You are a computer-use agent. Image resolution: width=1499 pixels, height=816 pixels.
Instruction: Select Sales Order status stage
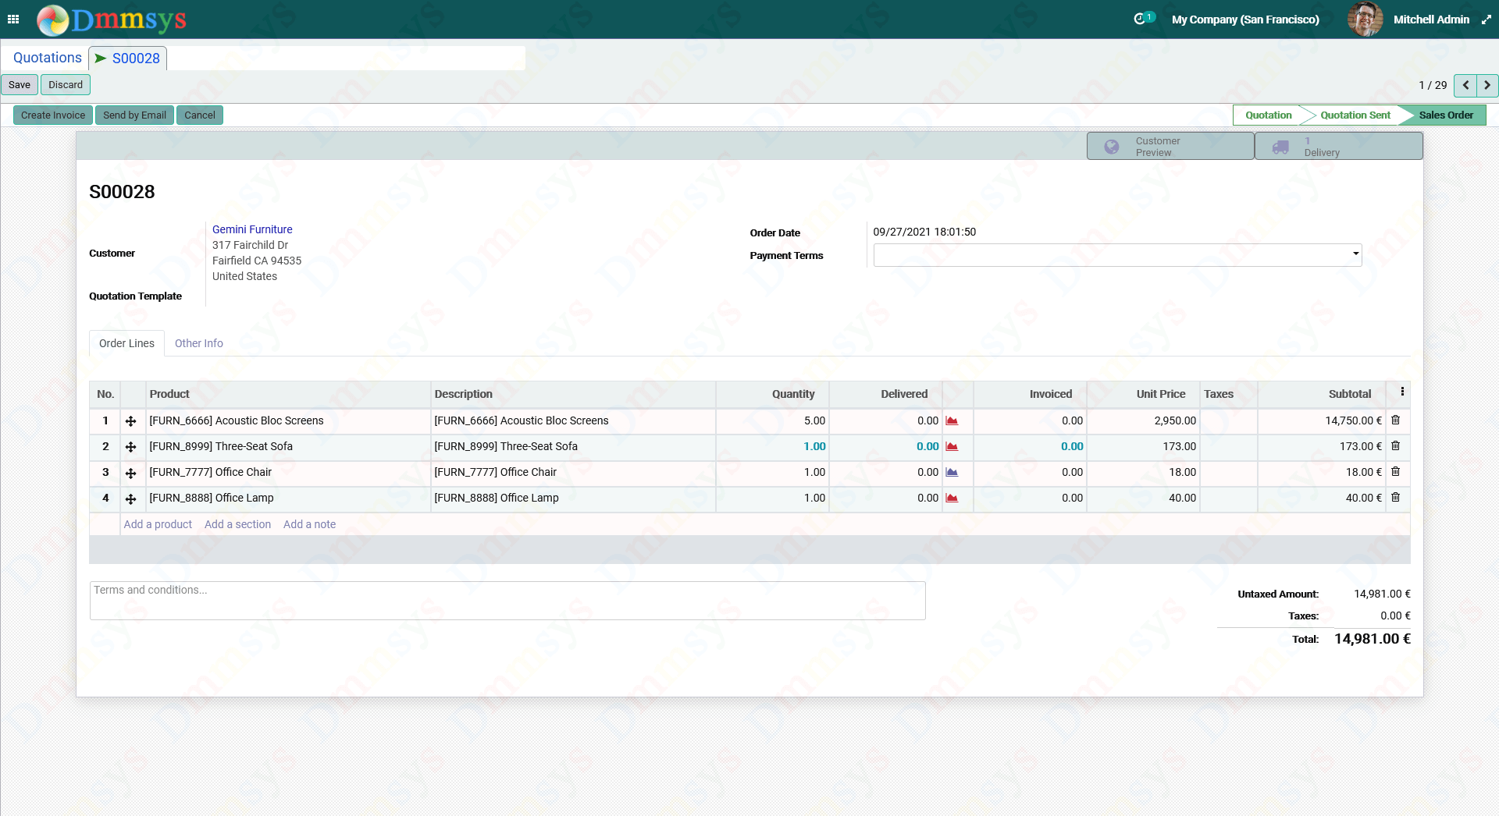(x=1446, y=115)
